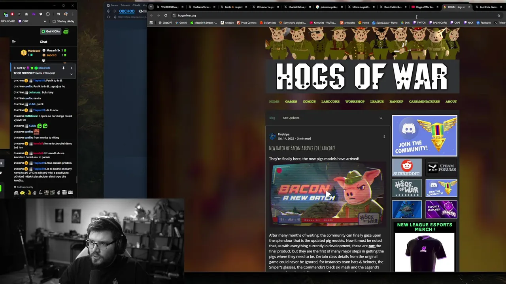This screenshot has height=284, width=506.
Task: Click the Hogs of War logo banner
Action: coord(362,76)
